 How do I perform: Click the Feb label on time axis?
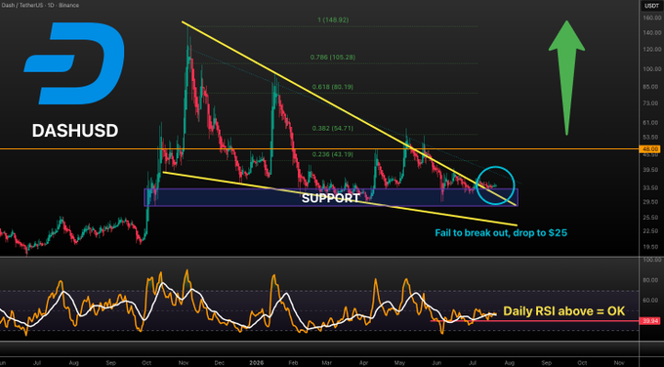tap(293, 363)
